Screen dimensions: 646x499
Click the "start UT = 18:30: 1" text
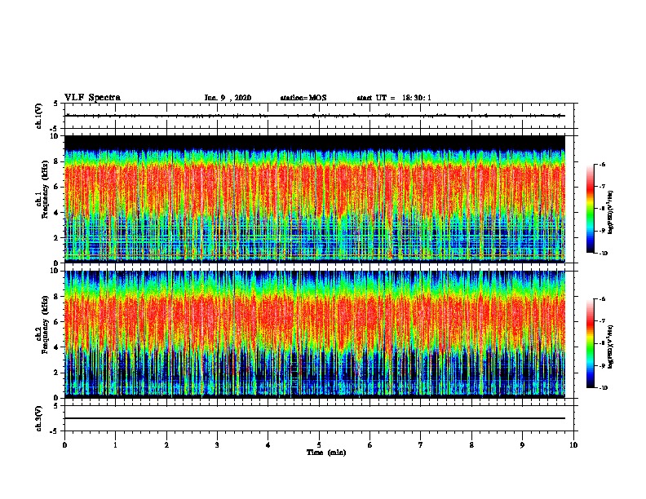coord(394,98)
